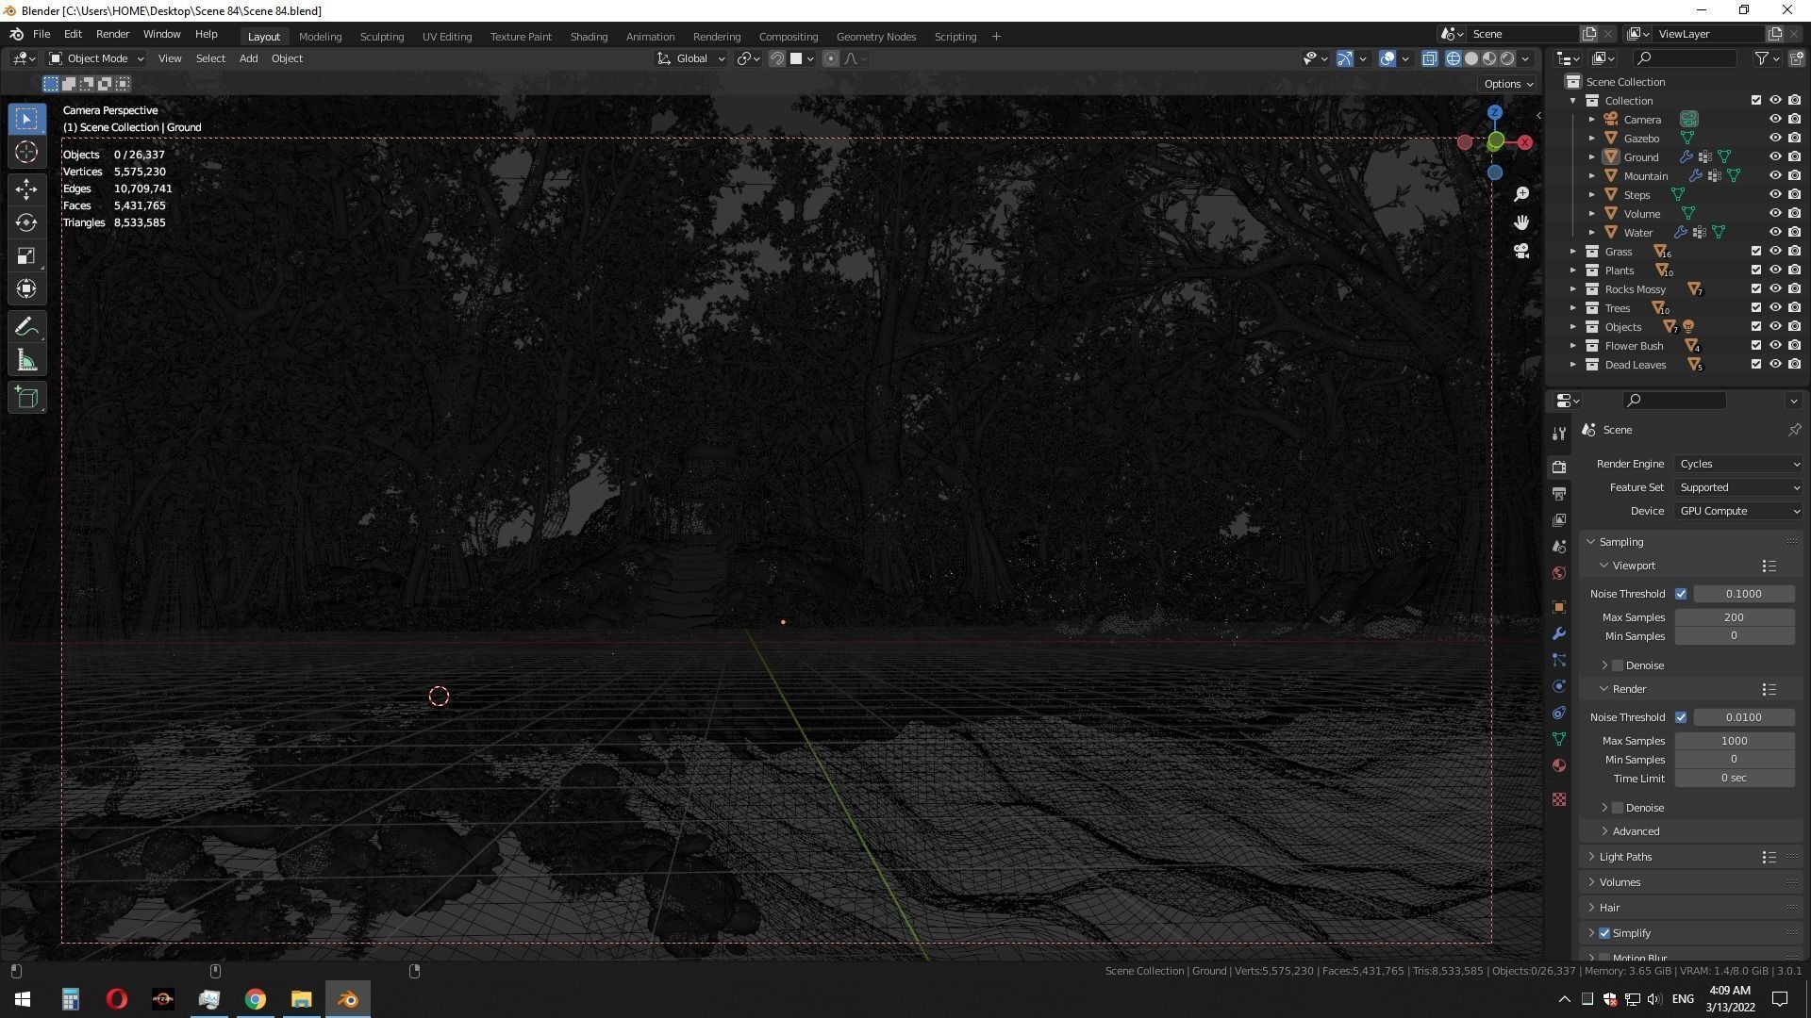Click the viewport Options button
Image resolution: width=1811 pixels, height=1018 pixels.
(x=1507, y=84)
